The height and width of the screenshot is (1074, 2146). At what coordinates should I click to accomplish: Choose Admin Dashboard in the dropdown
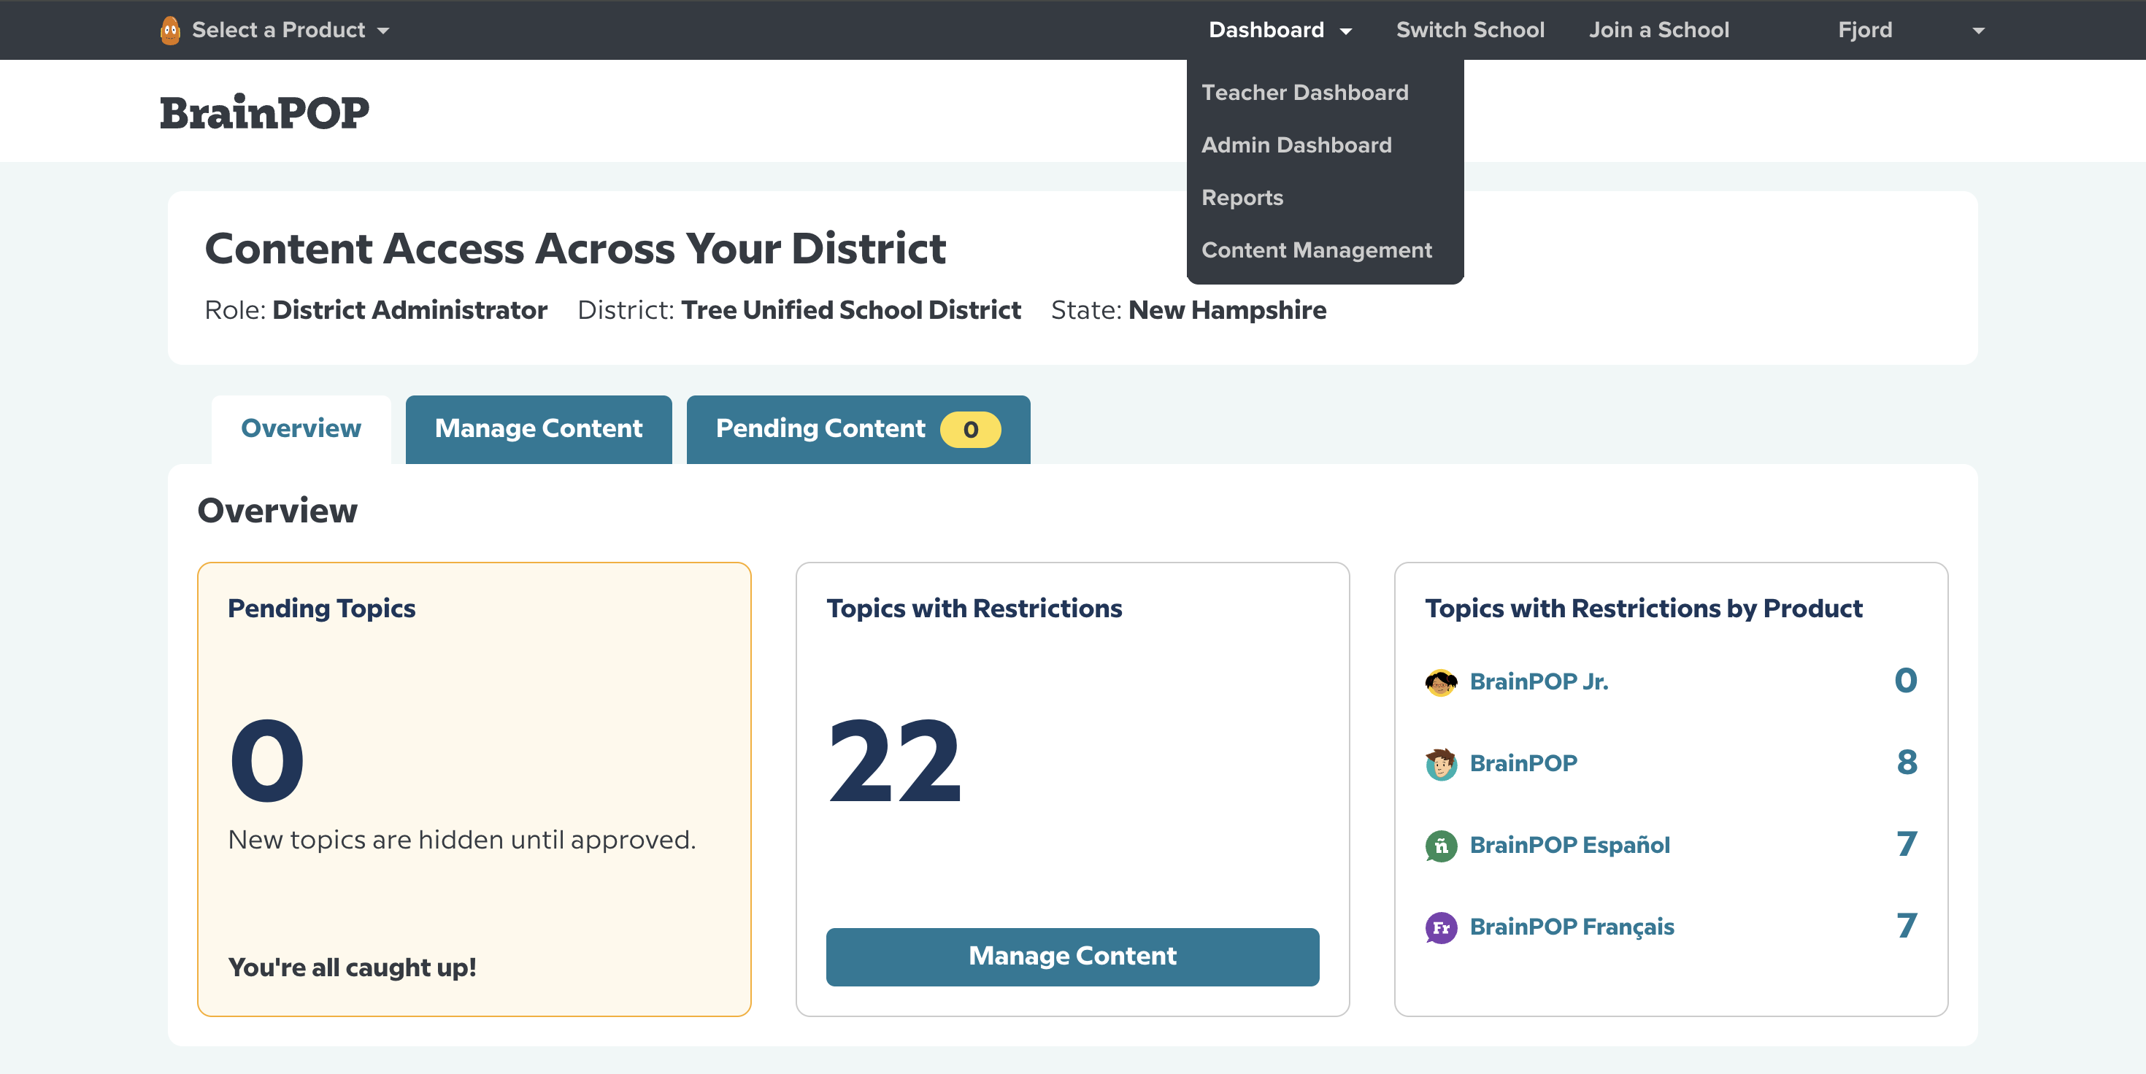[1296, 145]
